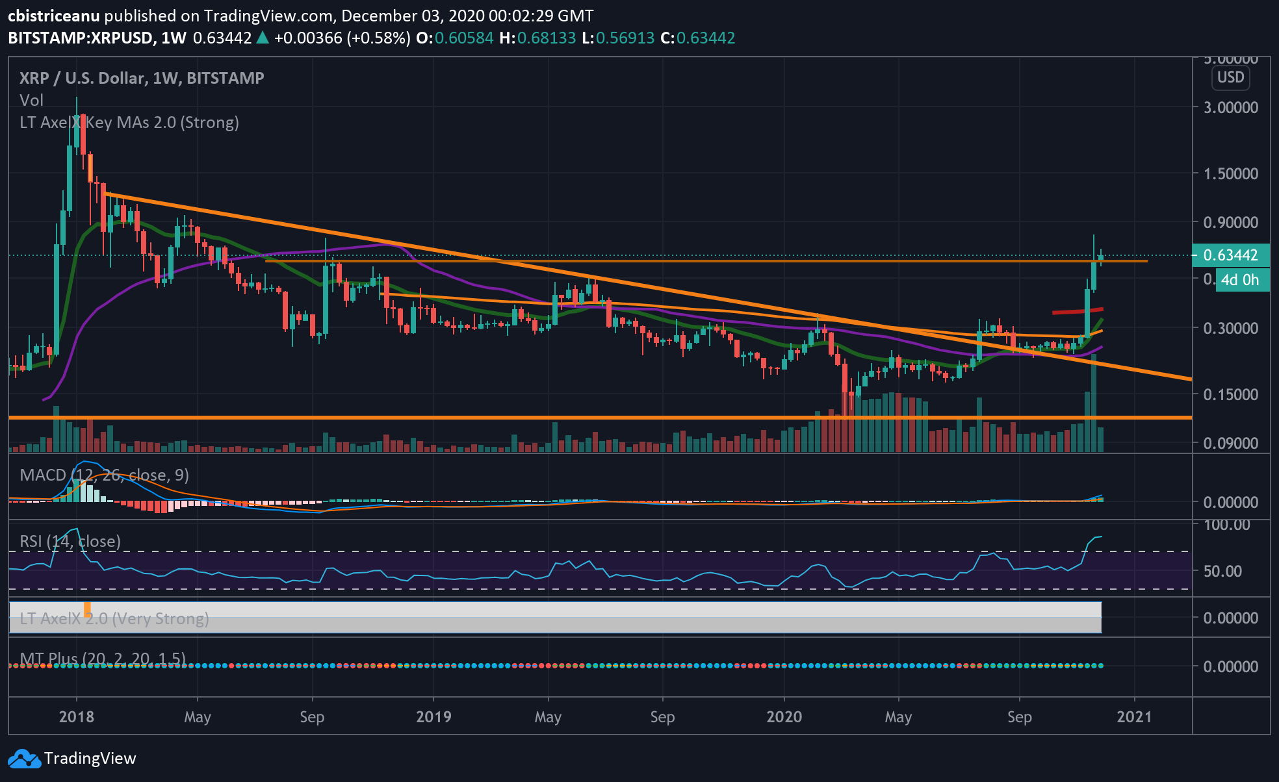The image size is (1279, 782).
Task: Click the MT Plus (20, 2, 20, 1.5) label
Action: (103, 659)
